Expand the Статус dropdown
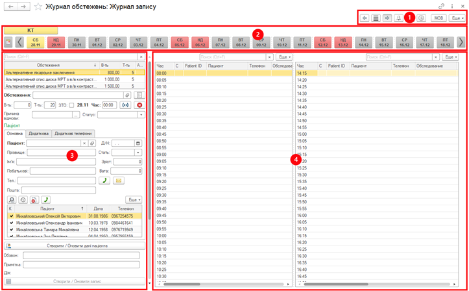The height and width of the screenshot is (291, 469). (141, 115)
